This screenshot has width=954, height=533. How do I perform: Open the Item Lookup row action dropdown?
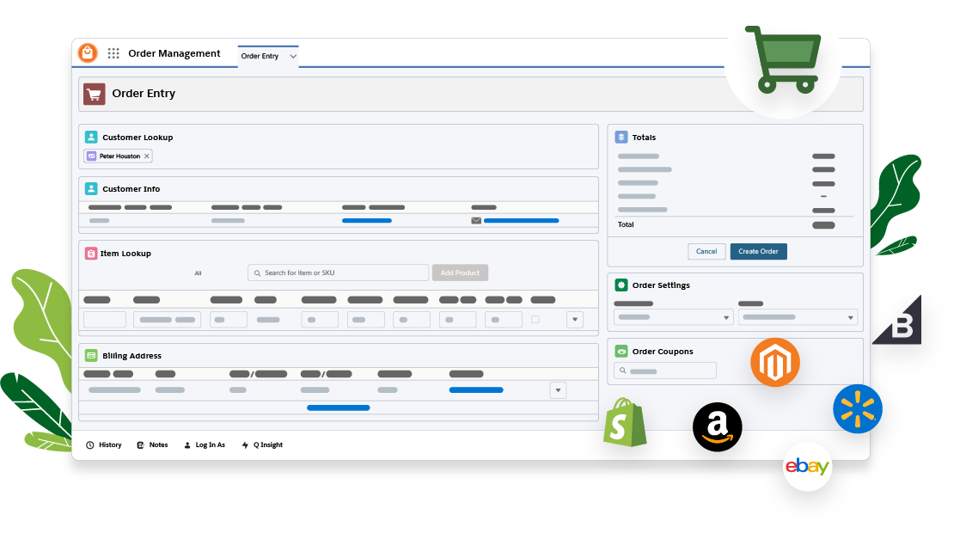click(x=575, y=320)
